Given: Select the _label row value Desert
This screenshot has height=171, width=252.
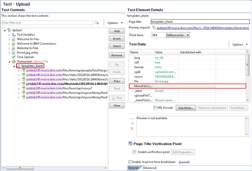Looking at the screenshot, I should [159, 91].
